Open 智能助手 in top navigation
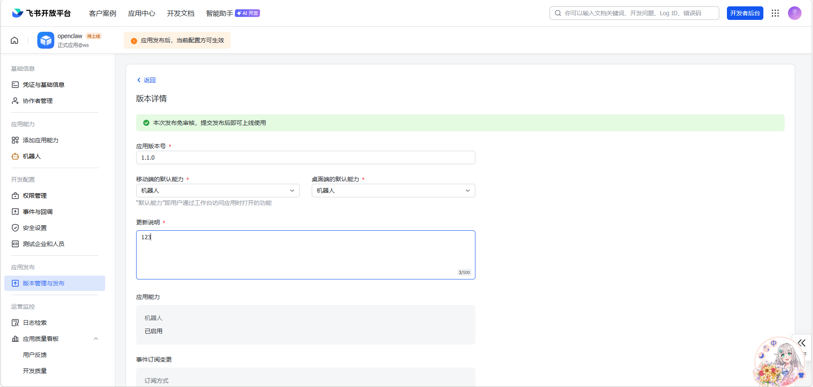Image resolution: width=813 pixels, height=387 pixels. pos(219,13)
